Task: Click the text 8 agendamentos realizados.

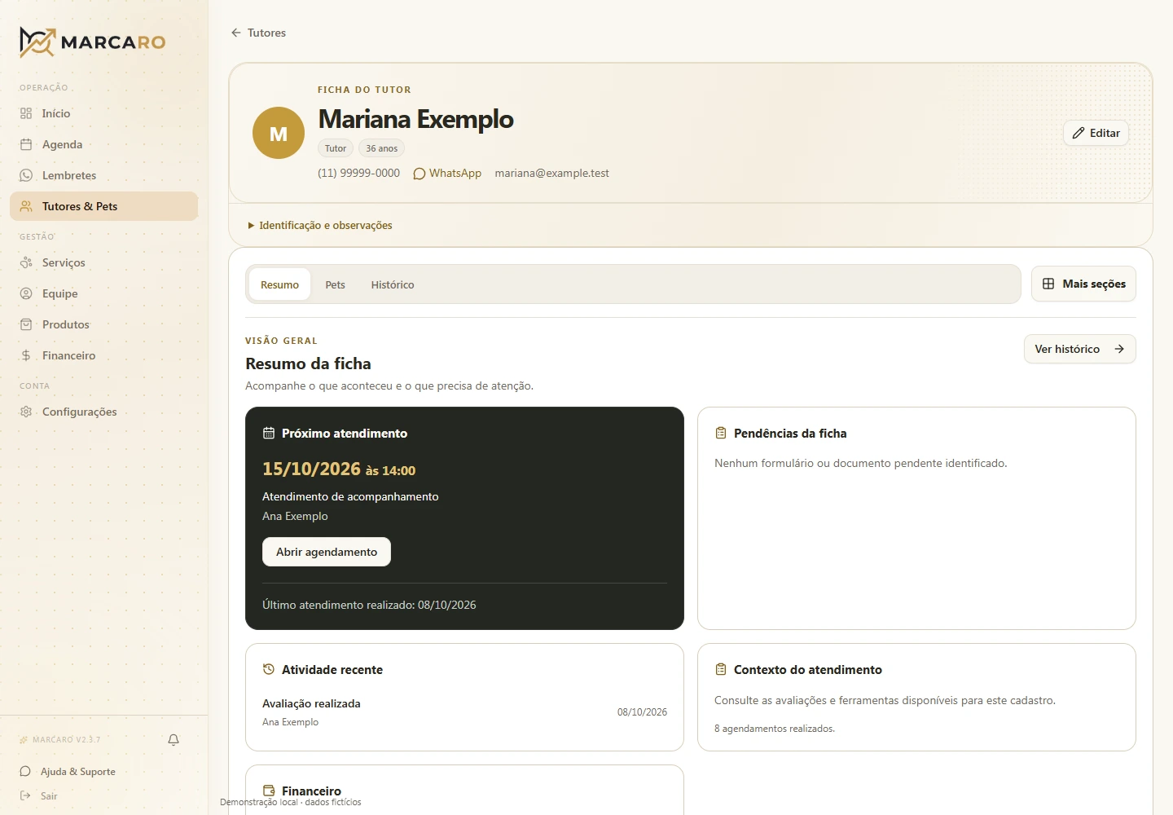Action: [775, 729]
